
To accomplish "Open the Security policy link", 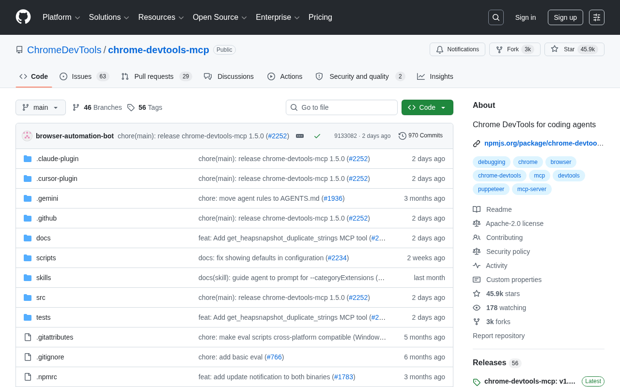I will 508,252.
